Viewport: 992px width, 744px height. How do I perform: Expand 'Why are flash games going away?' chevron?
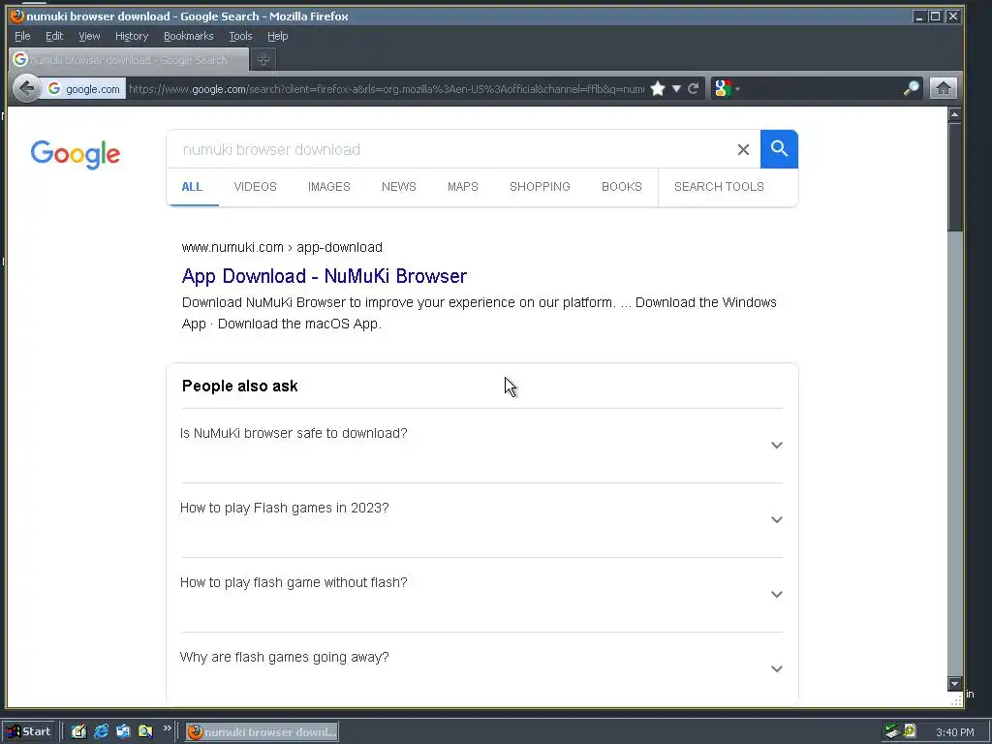click(x=776, y=669)
